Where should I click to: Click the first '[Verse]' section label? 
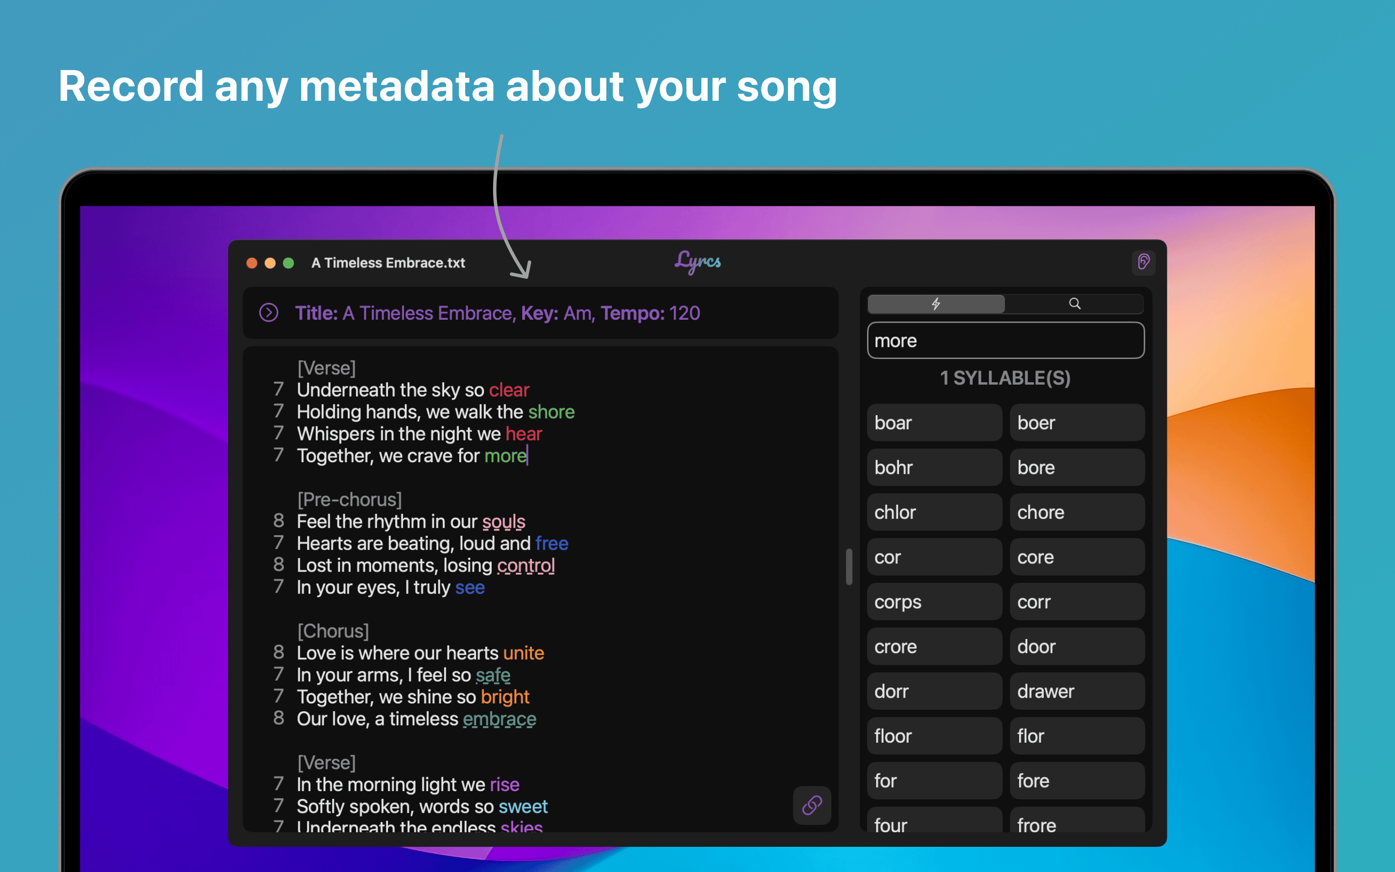[326, 368]
